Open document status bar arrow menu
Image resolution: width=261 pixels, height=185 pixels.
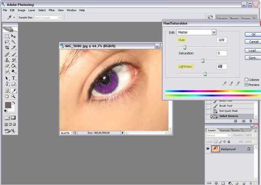(x=123, y=133)
